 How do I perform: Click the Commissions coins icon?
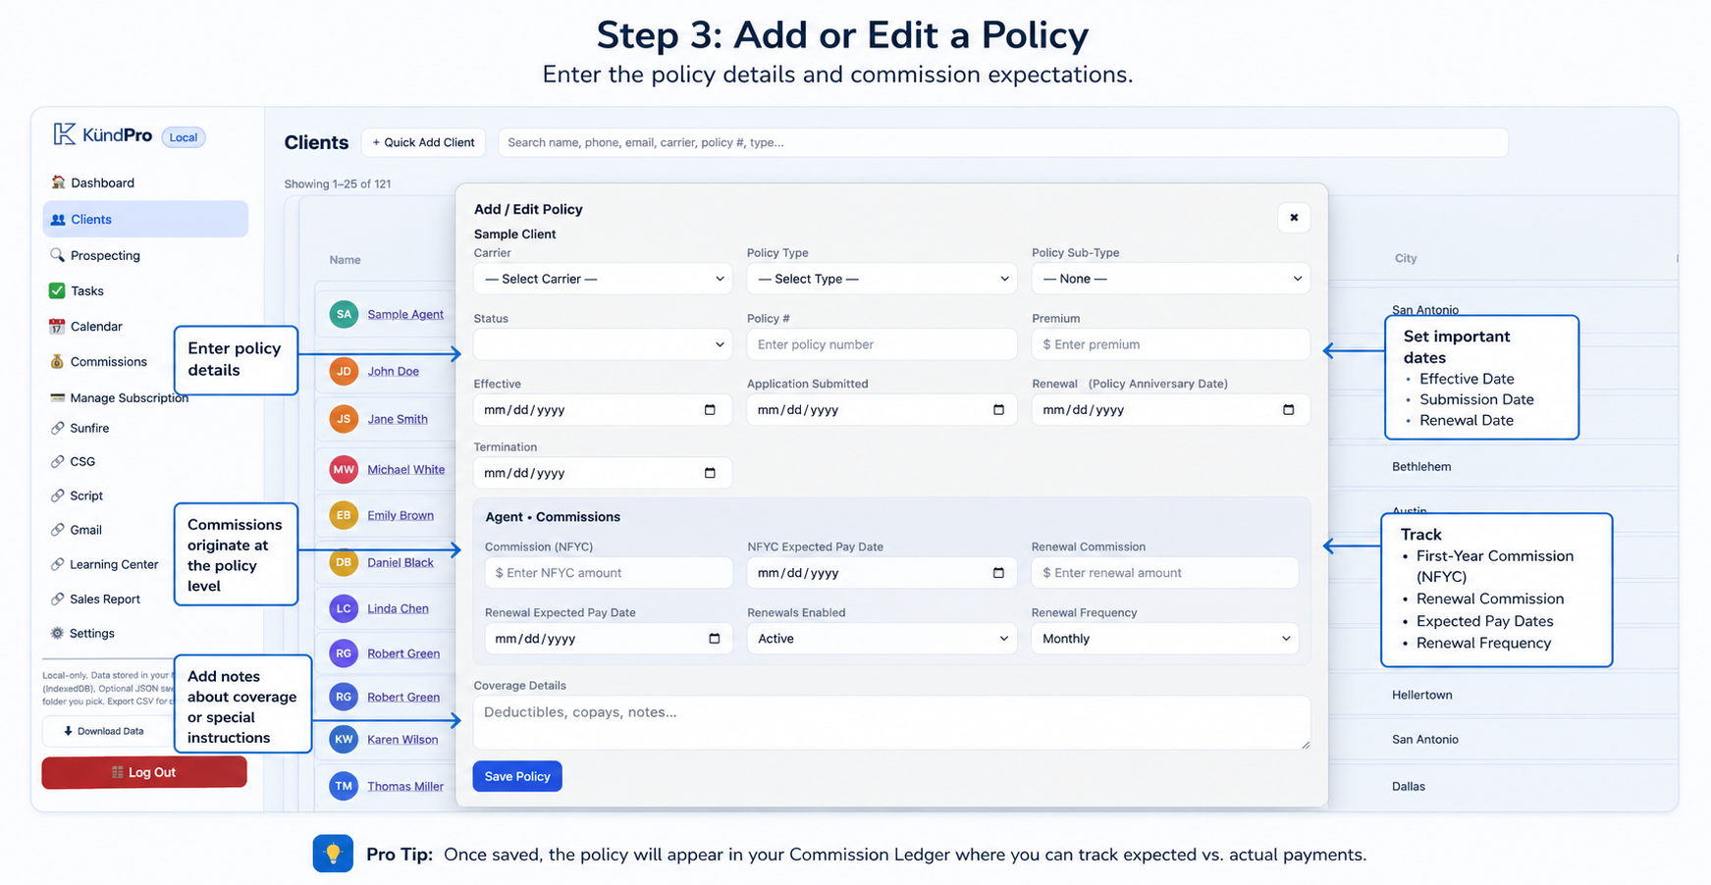(58, 361)
